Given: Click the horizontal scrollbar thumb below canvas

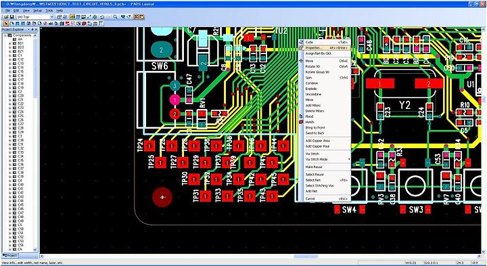Looking at the screenshot, I should 306,257.
